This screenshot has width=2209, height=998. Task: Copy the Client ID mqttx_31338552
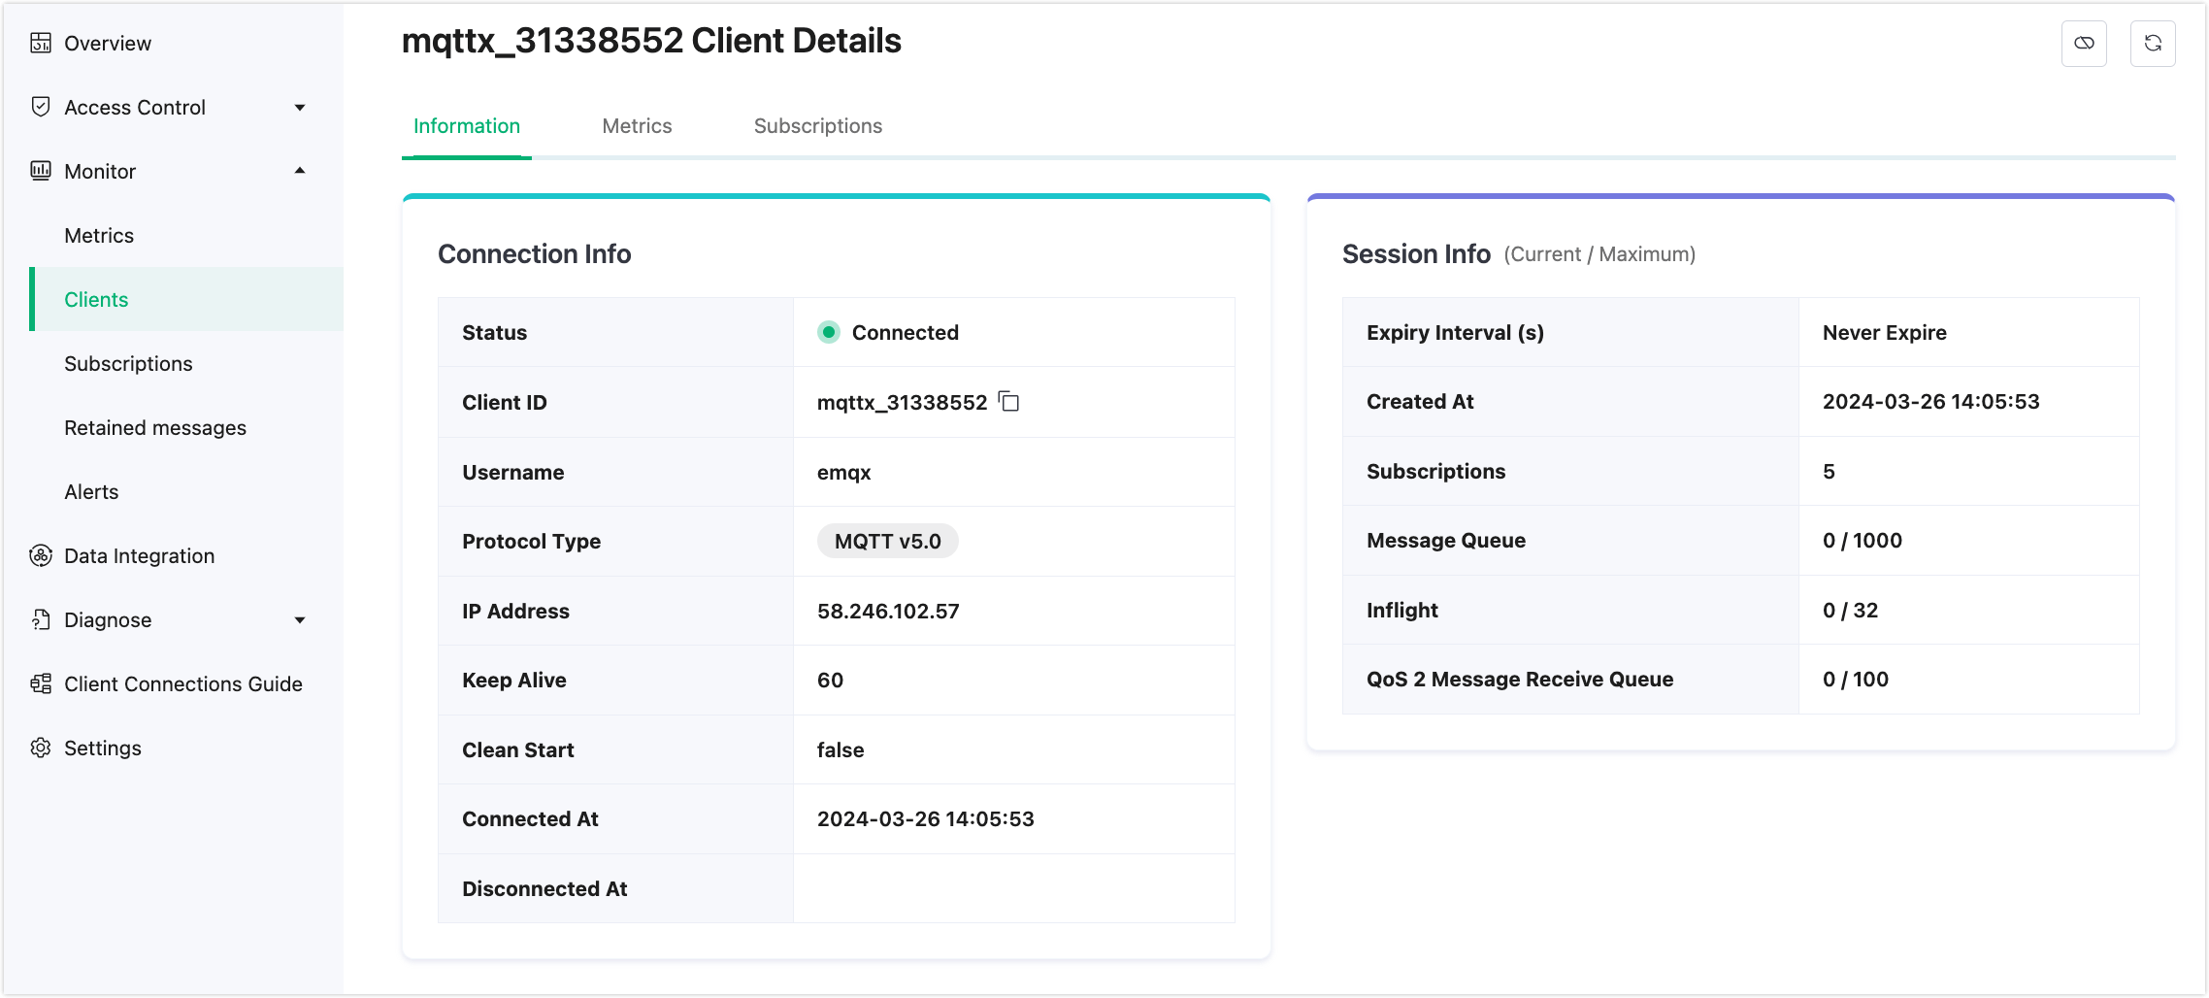pos(1009,402)
